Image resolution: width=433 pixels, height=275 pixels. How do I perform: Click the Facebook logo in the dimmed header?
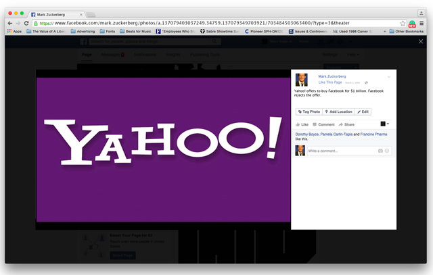83,42
